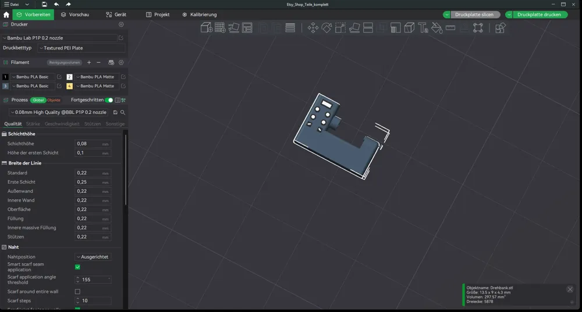
Task: Select the Text shape T tool
Action: click(423, 28)
